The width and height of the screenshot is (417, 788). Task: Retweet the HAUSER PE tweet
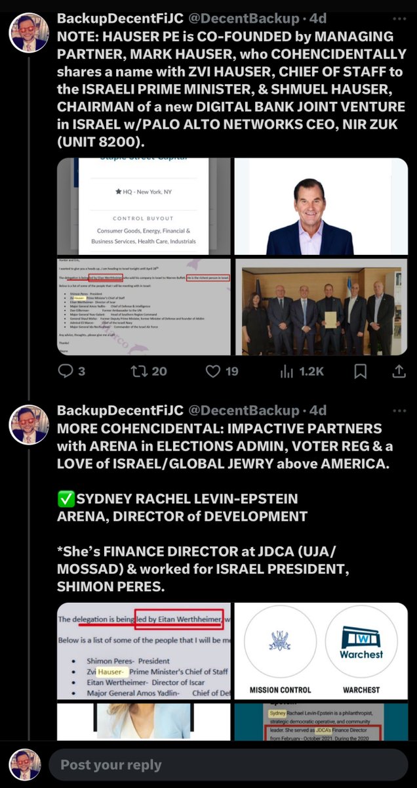tap(148, 371)
